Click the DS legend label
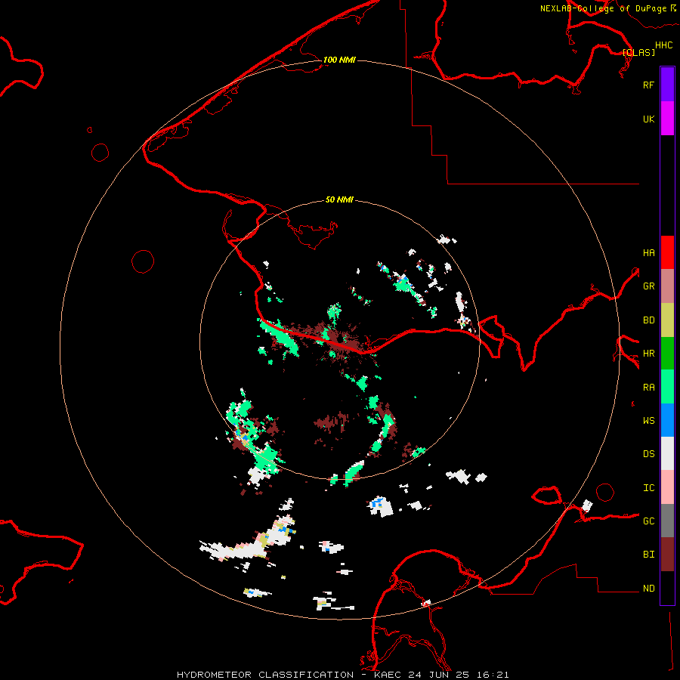This screenshot has width=680, height=680. 648,453
